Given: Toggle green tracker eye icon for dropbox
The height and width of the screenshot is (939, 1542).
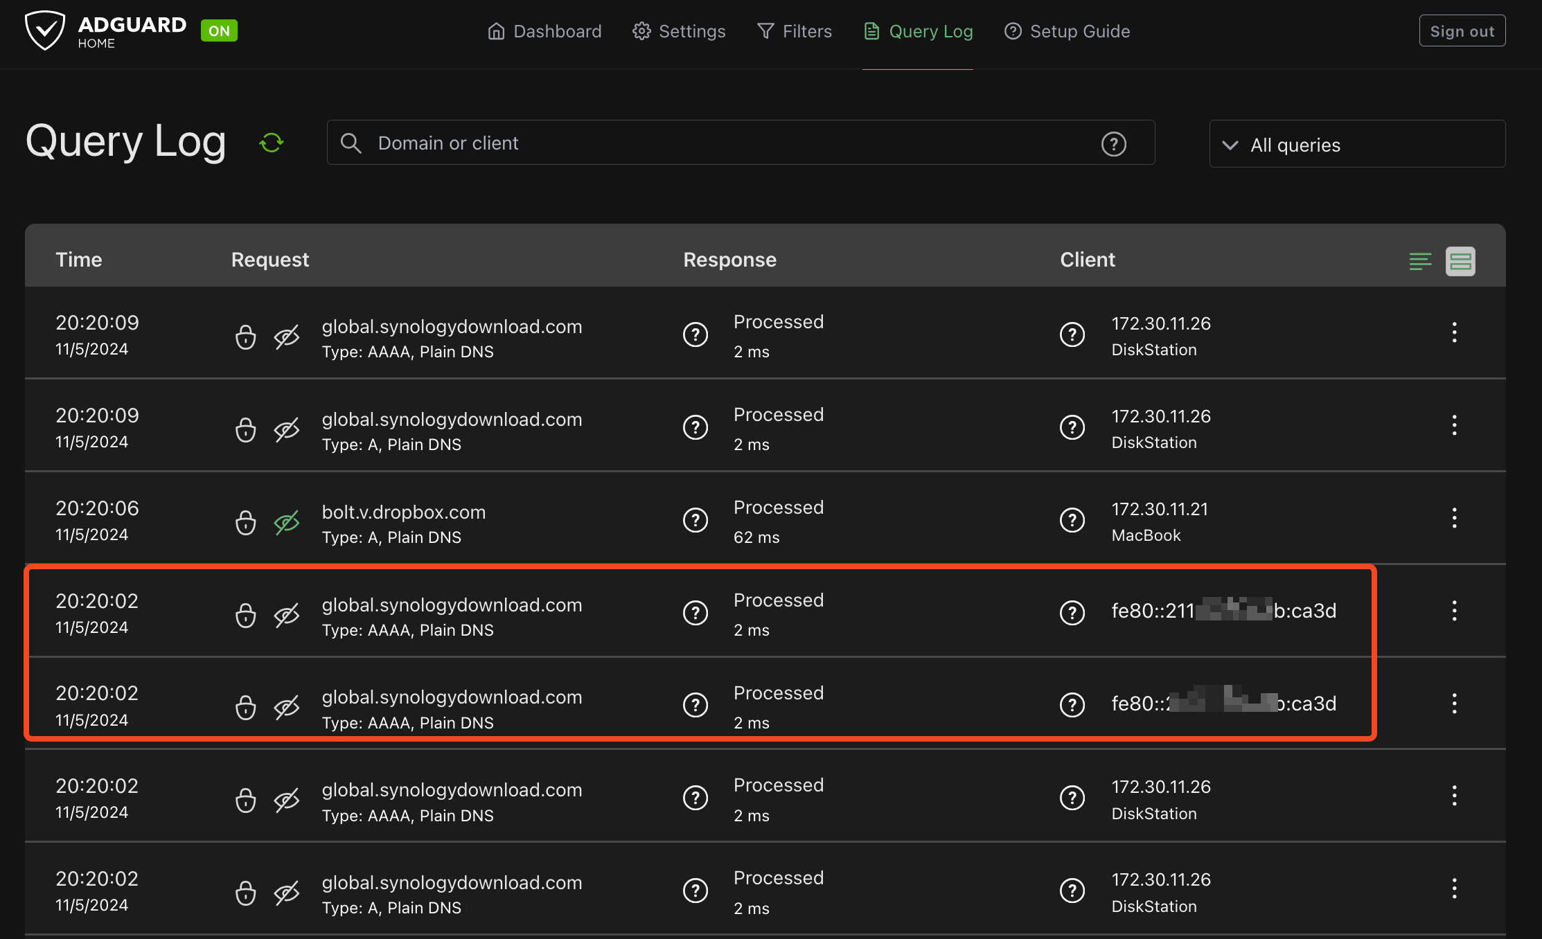Looking at the screenshot, I should 286,523.
